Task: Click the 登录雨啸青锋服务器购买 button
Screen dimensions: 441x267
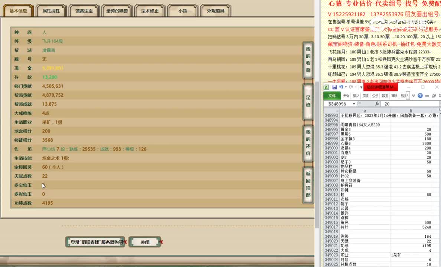Action: [x=95, y=242]
